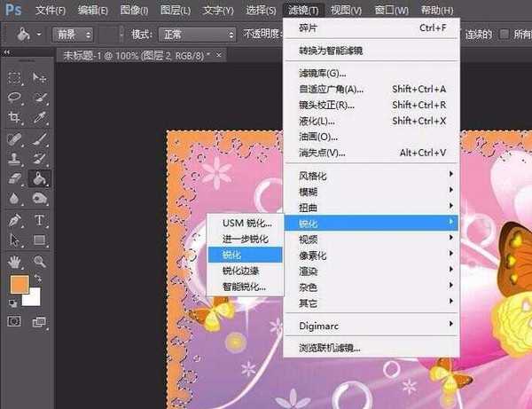Reset default foreground and background colors
The image size is (532, 409).
click(x=13, y=303)
